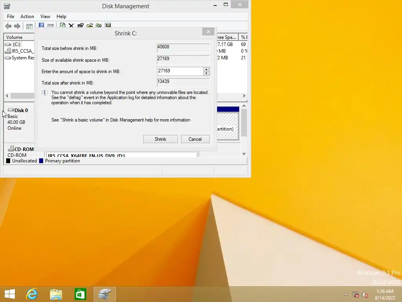Image resolution: width=402 pixels, height=302 pixels.
Task: Close the Shrink C: dialog
Action: (x=208, y=31)
